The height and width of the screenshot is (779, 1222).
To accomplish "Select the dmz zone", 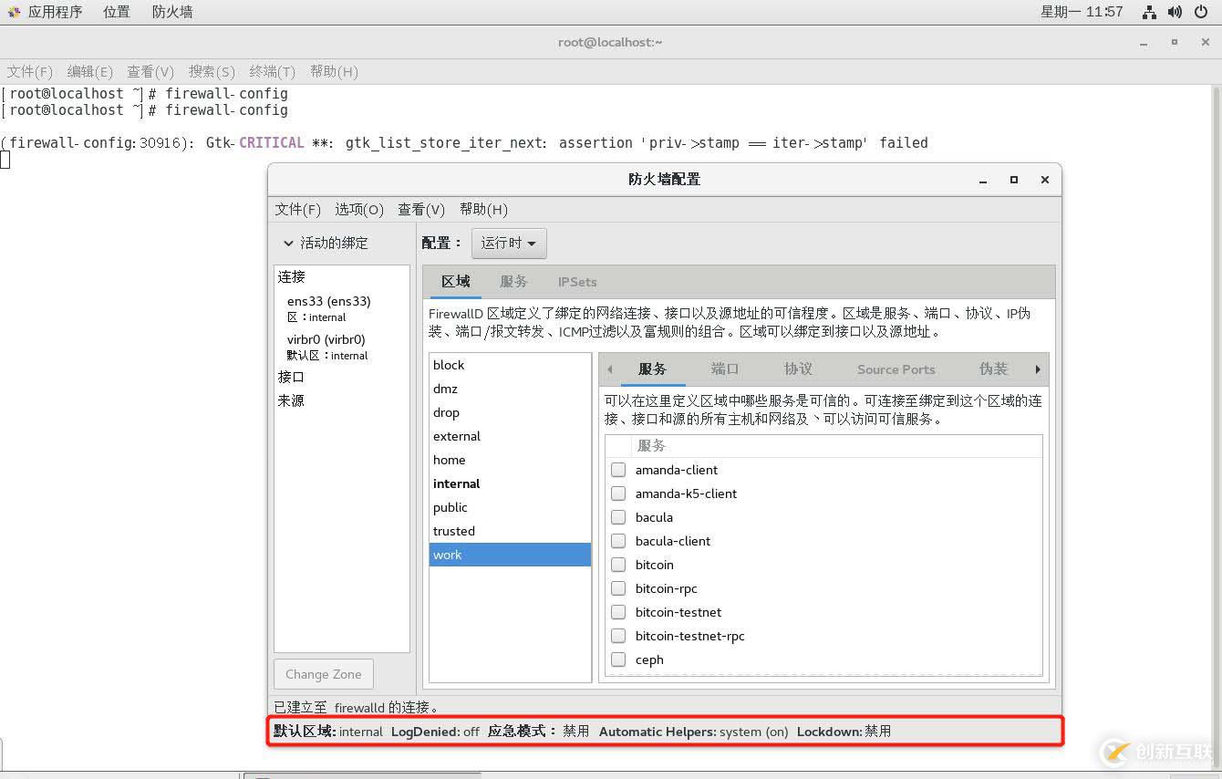I will click(510, 389).
